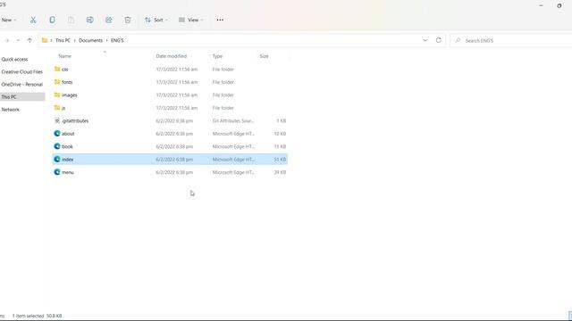Viewport: 572px width, 321px height.
Task: Sort by Size column header
Action: 265,56
